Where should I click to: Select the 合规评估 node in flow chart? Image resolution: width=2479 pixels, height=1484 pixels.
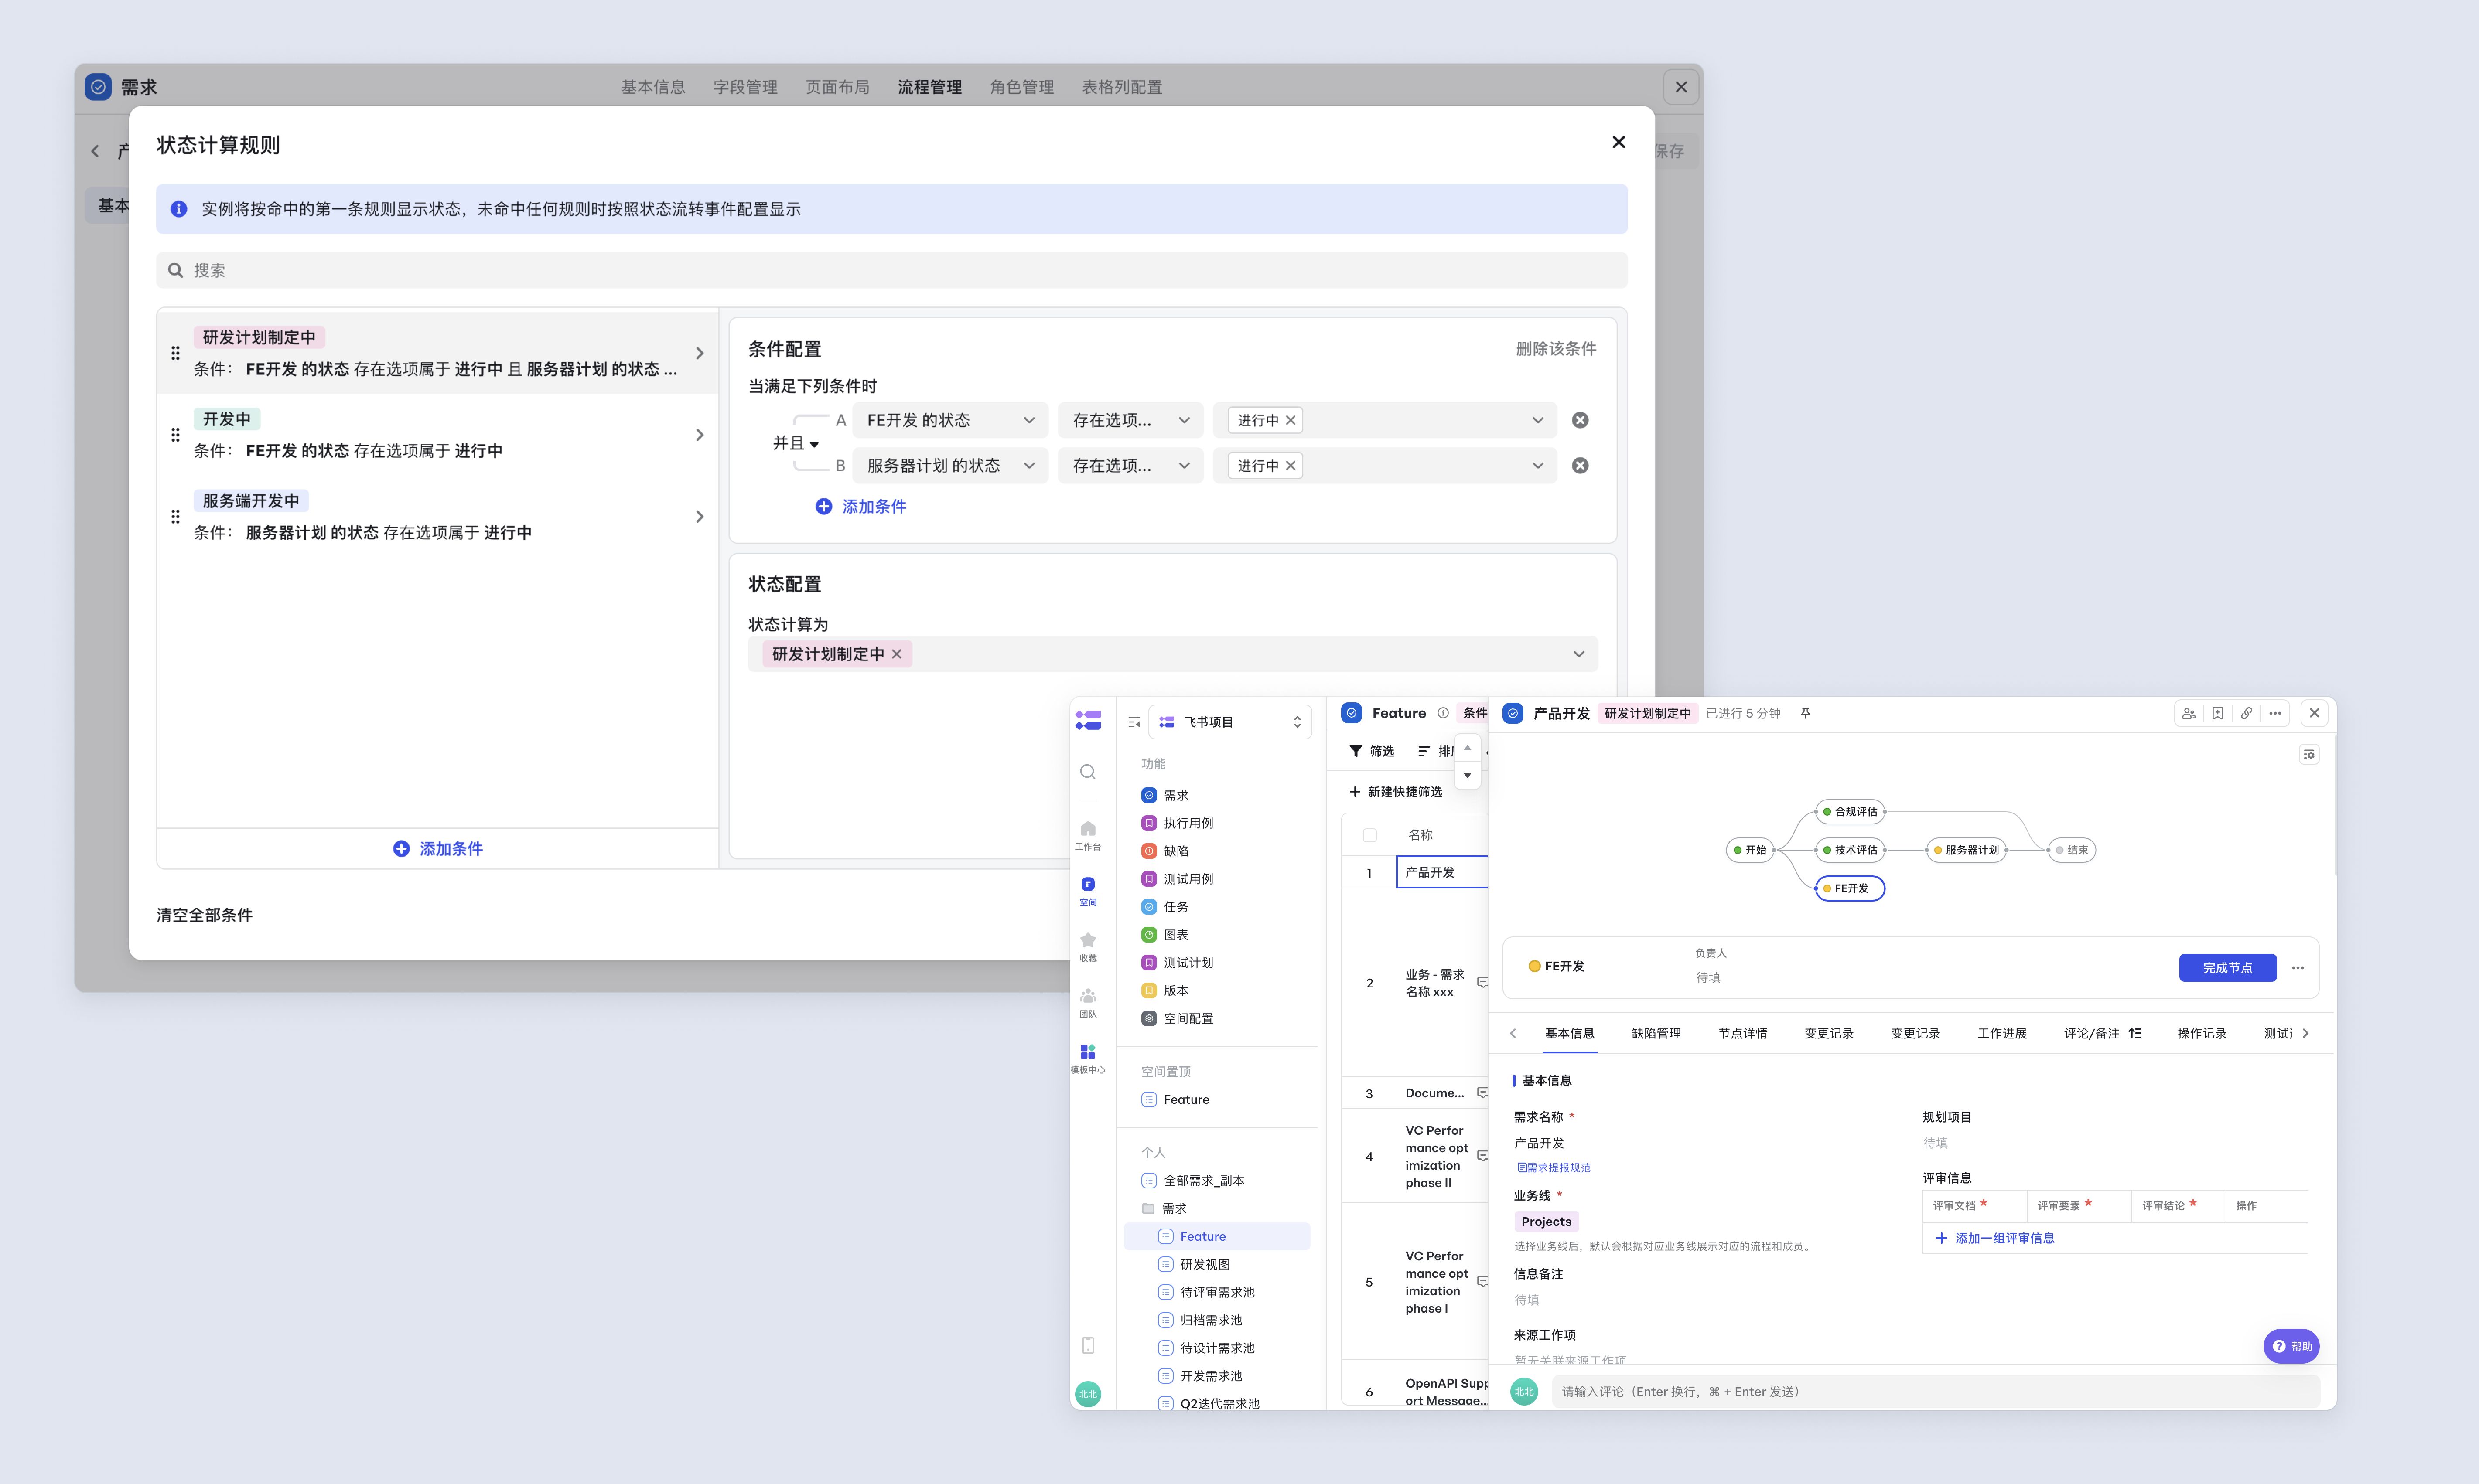(1850, 812)
